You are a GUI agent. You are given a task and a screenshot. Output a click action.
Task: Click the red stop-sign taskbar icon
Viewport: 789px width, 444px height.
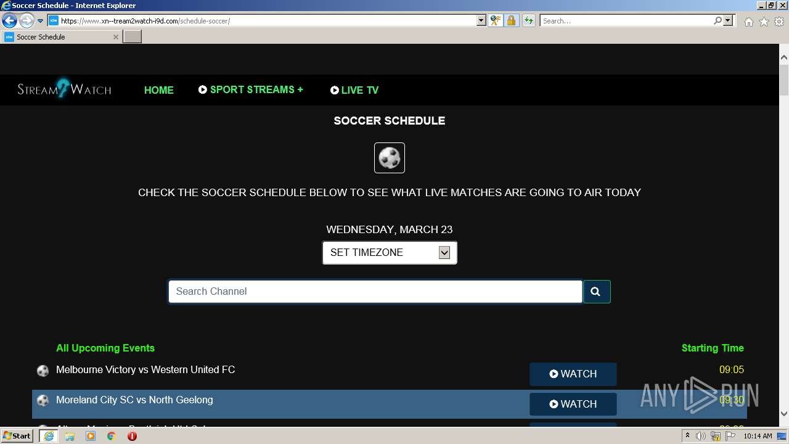tap(132, 436)
